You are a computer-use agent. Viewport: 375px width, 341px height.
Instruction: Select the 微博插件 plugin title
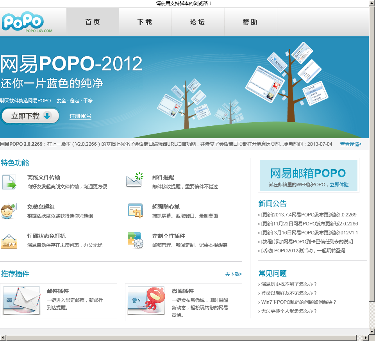pos(183,291)
